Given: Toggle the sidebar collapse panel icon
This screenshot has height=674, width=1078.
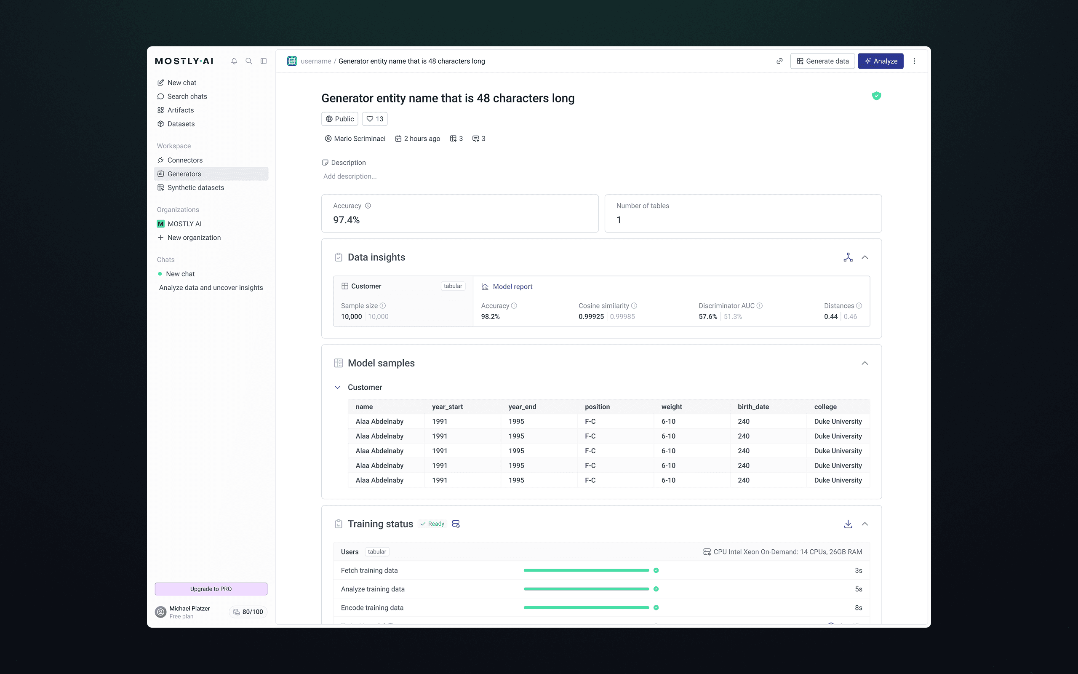Looking at the screenshot, I should [264, 61].
